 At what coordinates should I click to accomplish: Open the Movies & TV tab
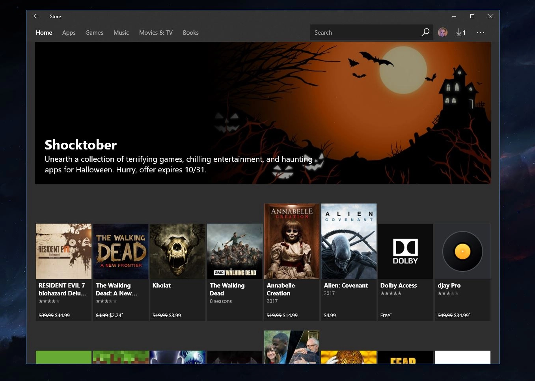coord(156,33)
